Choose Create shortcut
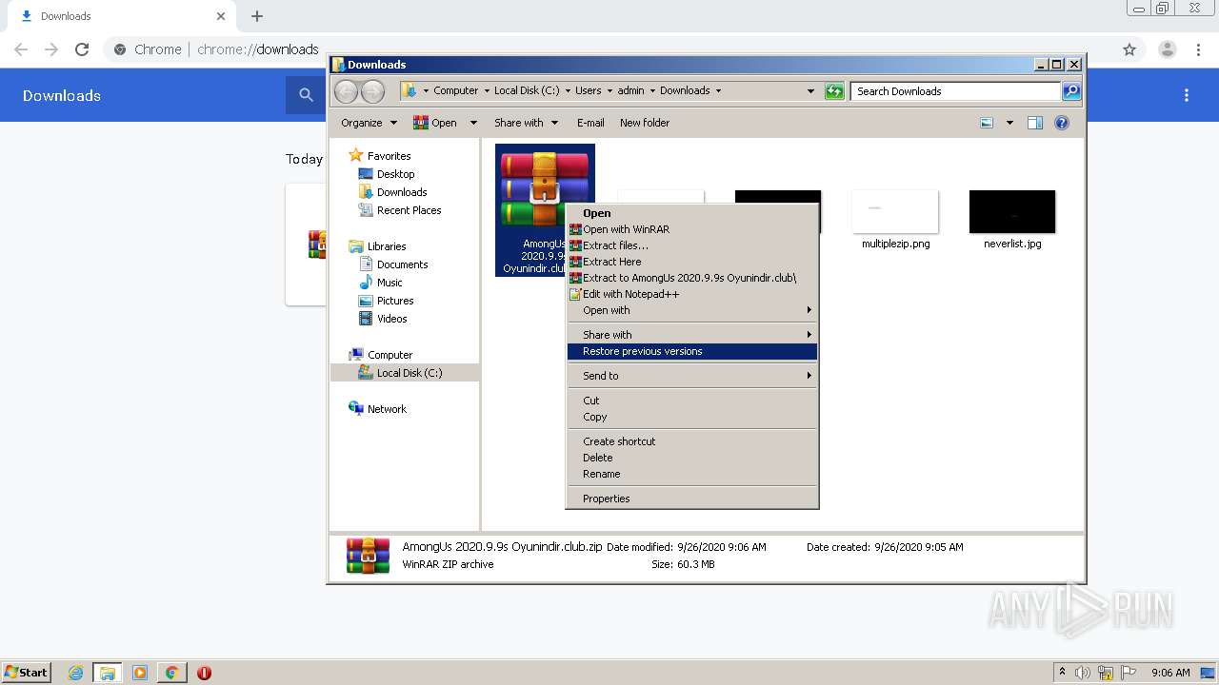 click(691, 441)
